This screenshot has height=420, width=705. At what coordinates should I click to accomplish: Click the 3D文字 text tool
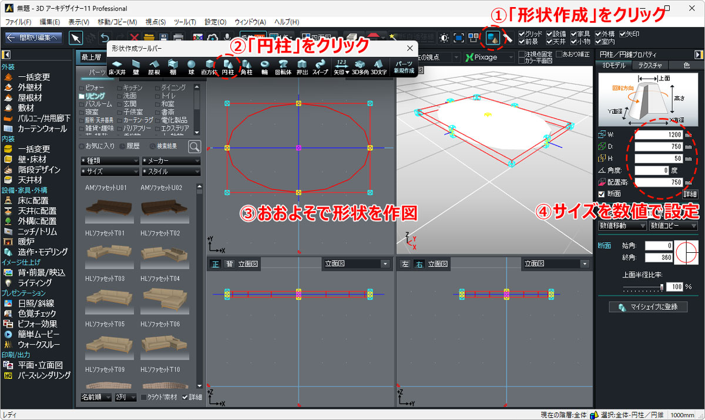pos(378,66)
